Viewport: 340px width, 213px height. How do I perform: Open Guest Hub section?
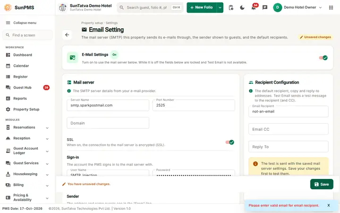pos(22,88)
